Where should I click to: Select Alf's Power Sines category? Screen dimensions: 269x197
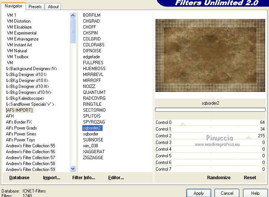21,134
